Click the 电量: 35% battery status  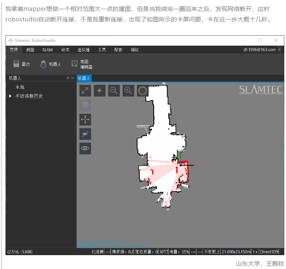tap(180, 252)
